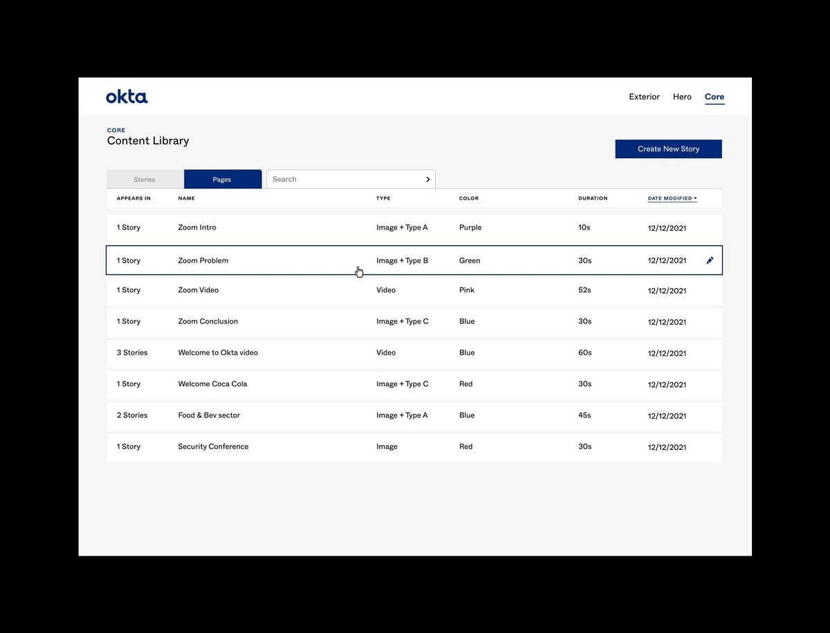The width and height of the screenshot is (830, 633).
Task: Click date 12/12/2021 in Security Conference row
Action: tap(667, 447)
